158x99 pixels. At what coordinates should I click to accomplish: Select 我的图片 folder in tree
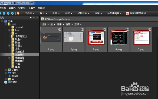coord(20,55)
